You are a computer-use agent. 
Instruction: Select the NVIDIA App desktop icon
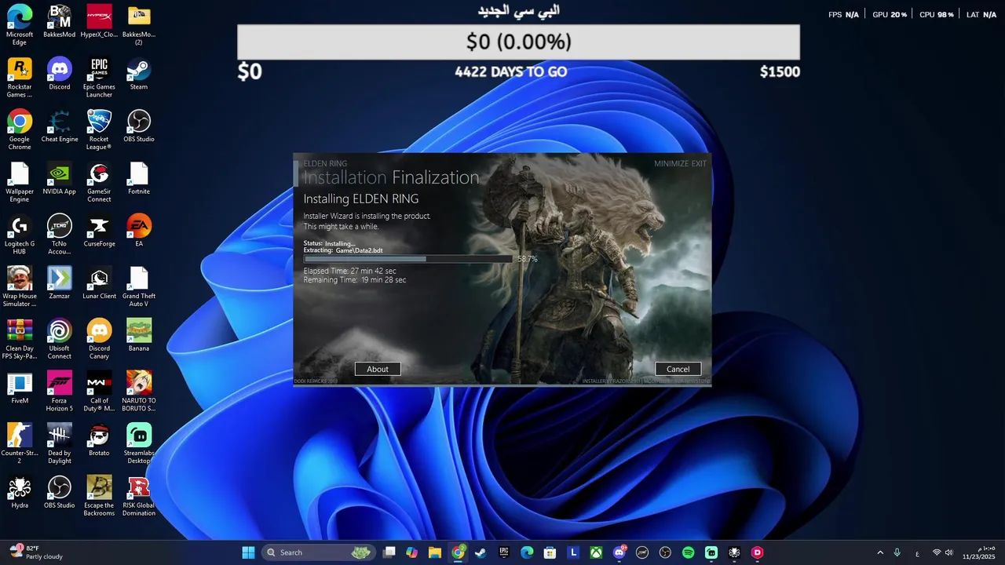click(60, 178)
